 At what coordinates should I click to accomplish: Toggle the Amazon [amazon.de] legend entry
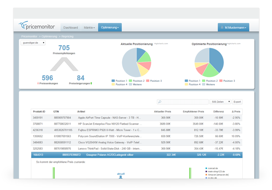pyautogui.click(x=217, y=175)
